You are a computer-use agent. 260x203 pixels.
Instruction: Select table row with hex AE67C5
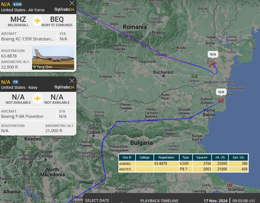(183, 169)
